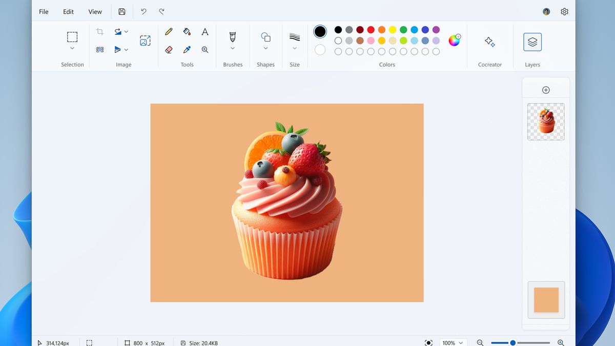
Task: Toggle the Layers panel button
Action: [x=532, y=42]
